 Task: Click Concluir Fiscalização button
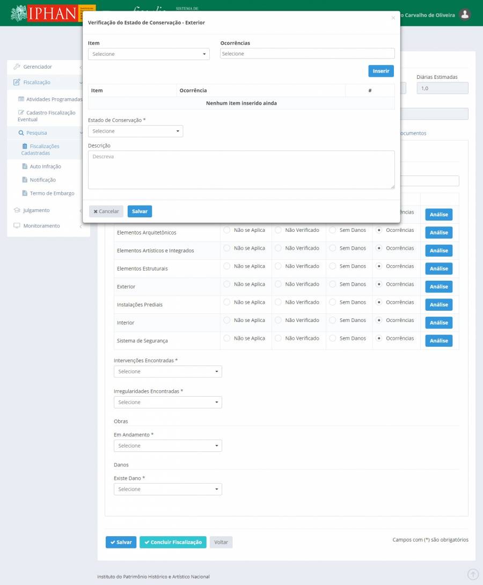click(x=173, y=543)
